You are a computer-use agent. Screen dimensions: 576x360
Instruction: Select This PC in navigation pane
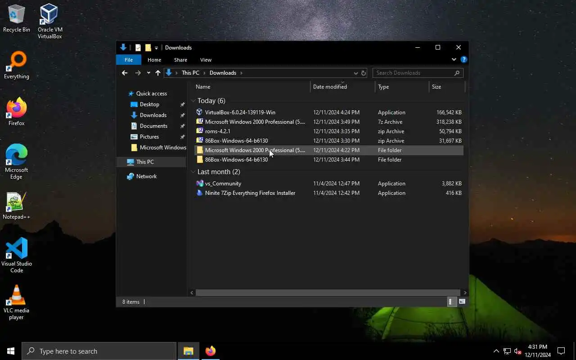[x=152, y=162]
